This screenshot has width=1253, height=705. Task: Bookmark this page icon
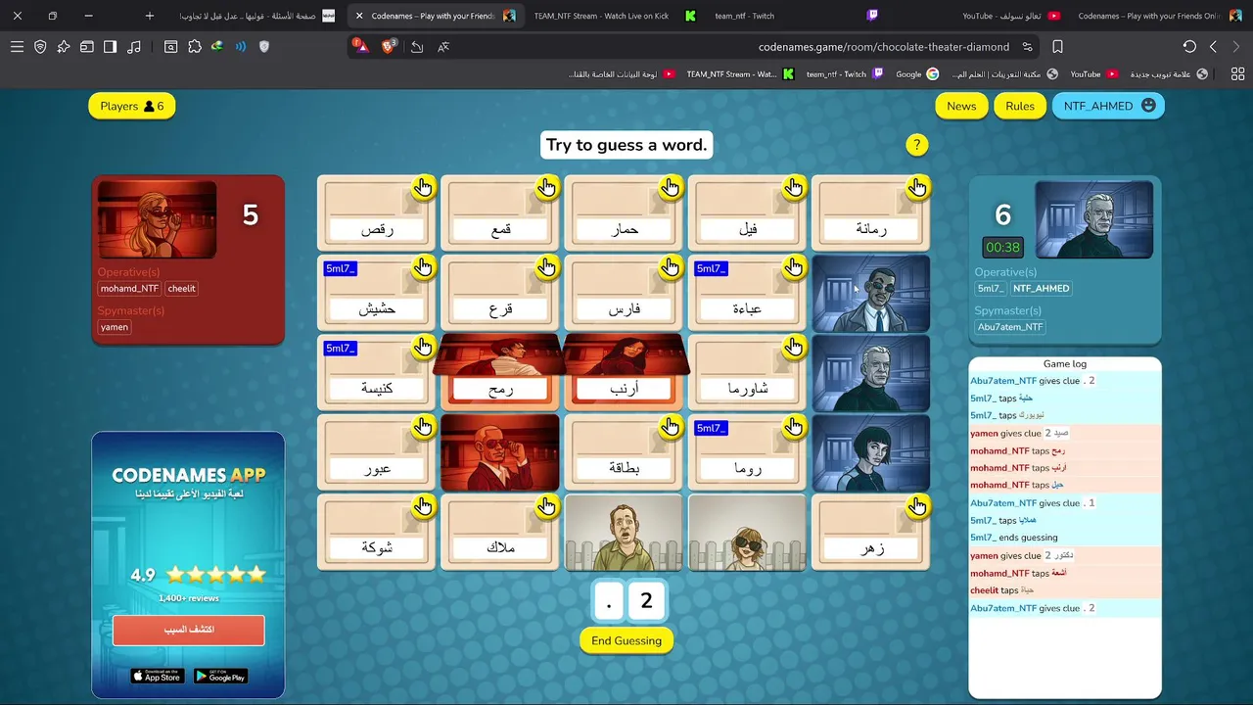(x=1058, y=46)
